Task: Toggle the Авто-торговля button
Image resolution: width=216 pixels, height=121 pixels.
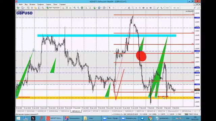Action: pos(53,8)
